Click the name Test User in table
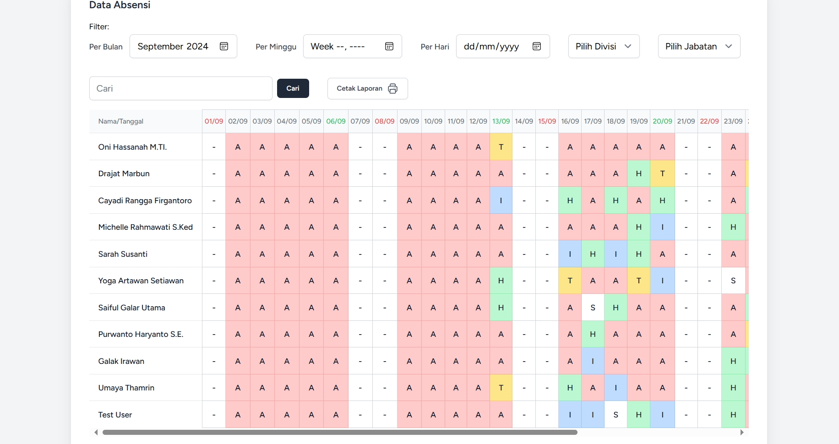Viewport: 839px width, 444px height. click(x=115, y=415)
